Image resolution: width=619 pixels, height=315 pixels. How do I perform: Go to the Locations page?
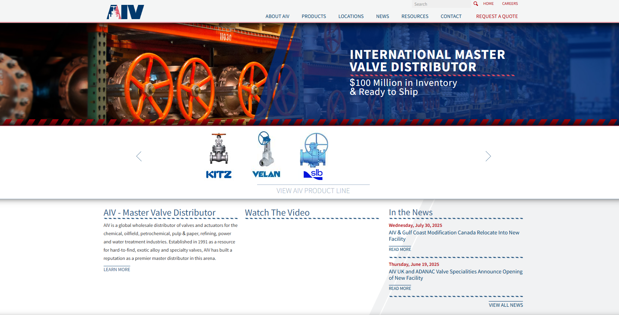coord(351,16)
